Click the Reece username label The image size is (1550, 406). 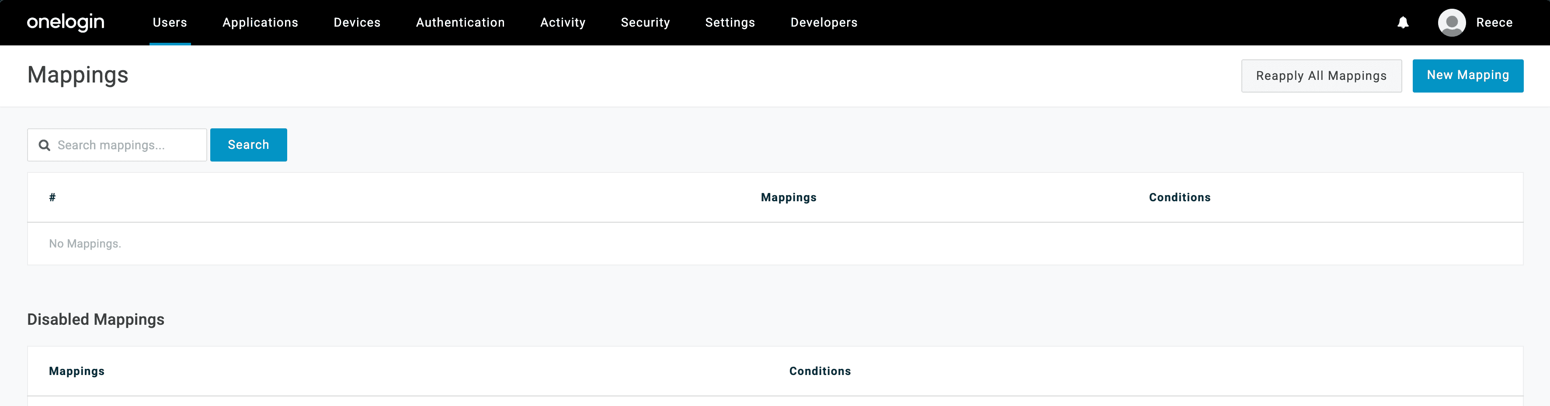coord(1494,22)
